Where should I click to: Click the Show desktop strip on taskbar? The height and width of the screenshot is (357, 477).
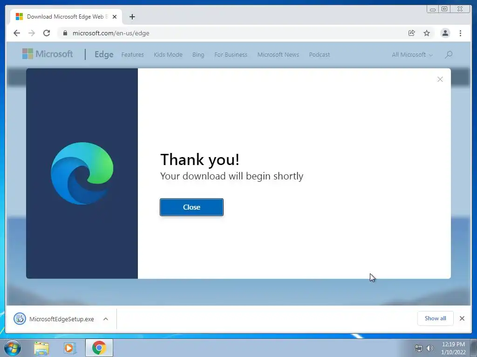474,348
